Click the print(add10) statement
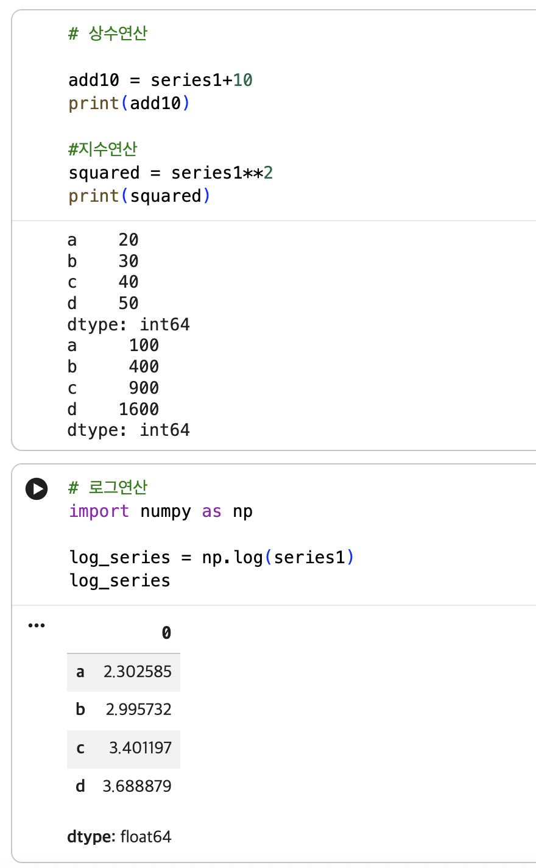536x868 pixels. click(x=129, y=103)
